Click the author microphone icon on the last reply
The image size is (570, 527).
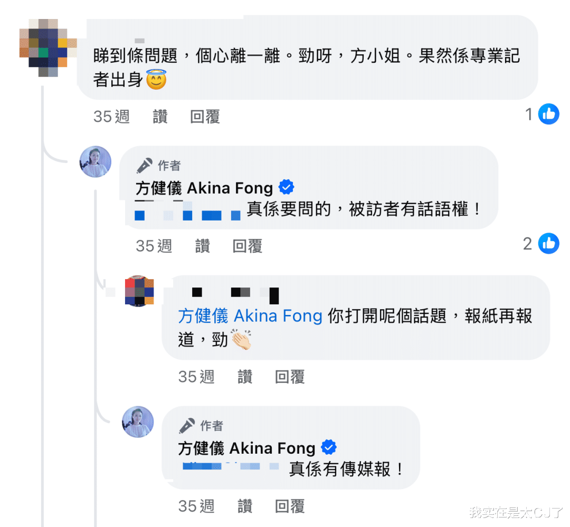[187, 426]
